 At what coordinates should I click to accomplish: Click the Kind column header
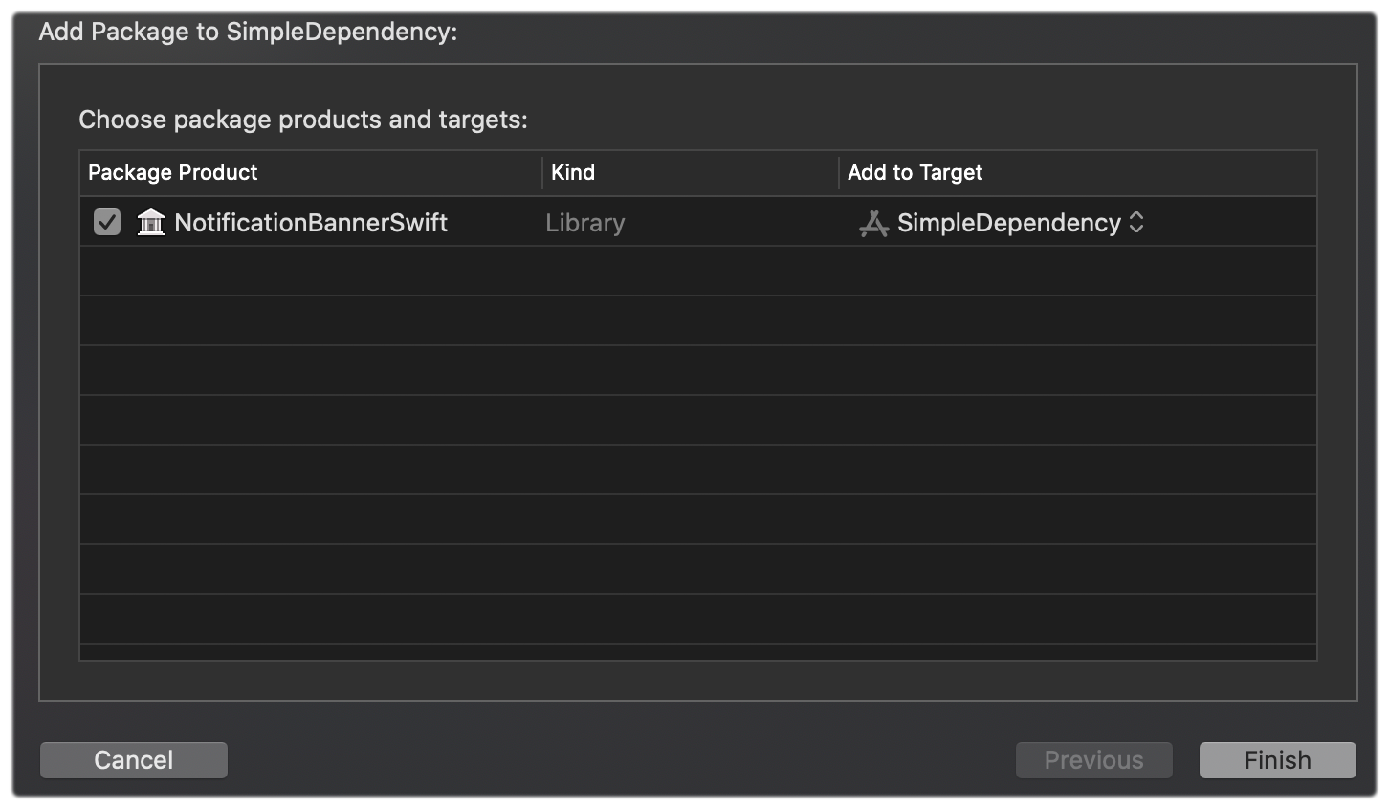691,173
